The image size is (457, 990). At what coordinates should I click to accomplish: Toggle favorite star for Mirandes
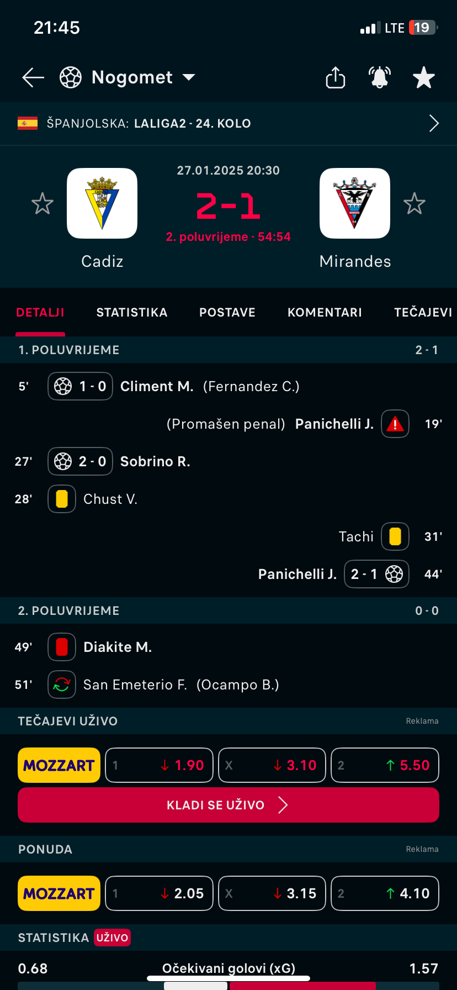click(415, 204)
